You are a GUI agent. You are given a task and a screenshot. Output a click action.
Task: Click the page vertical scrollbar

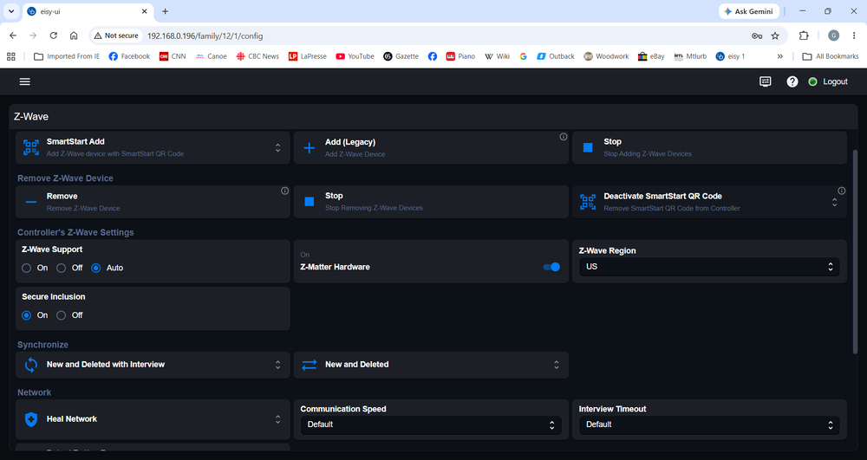click(856, 251)
